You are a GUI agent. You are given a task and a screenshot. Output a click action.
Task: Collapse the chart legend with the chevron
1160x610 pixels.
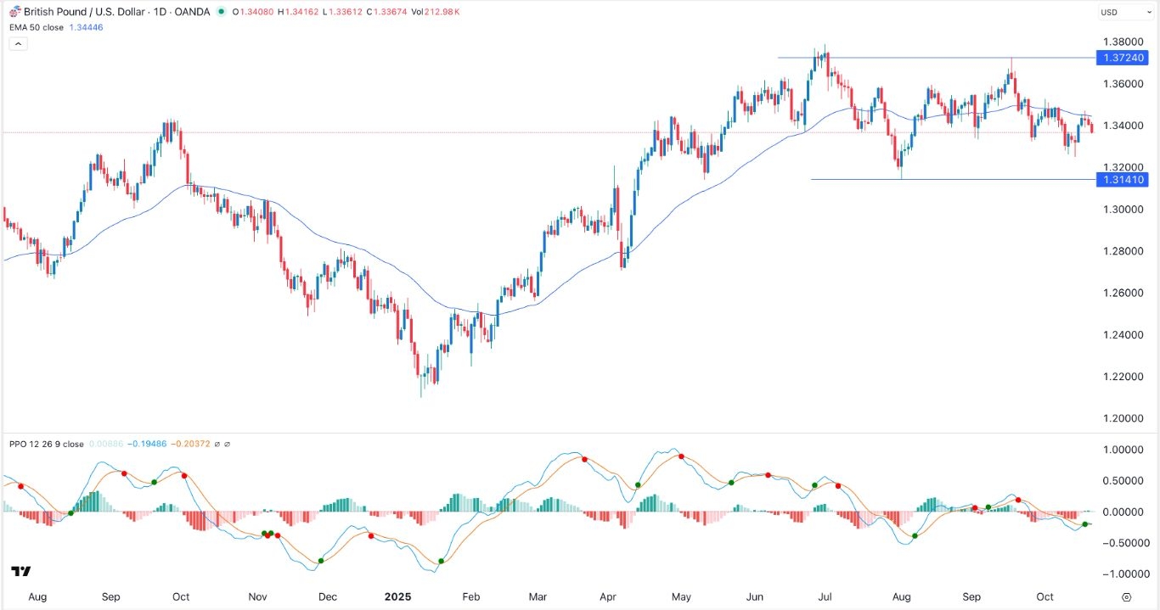coord(18,43)
